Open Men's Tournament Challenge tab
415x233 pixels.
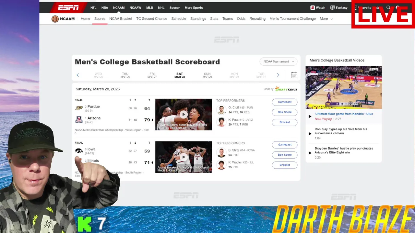(292, 19)
